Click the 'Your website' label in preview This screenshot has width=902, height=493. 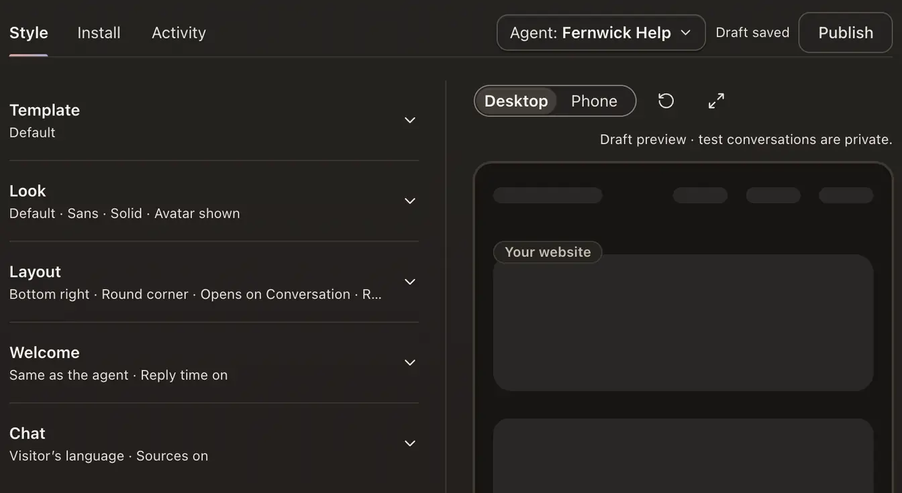tap(548, 252)
